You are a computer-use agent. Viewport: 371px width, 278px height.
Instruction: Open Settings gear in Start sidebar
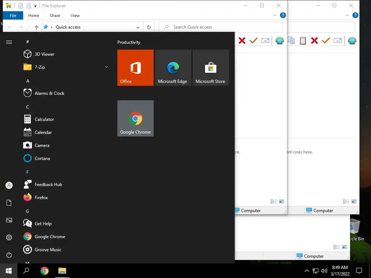[9, 237]
